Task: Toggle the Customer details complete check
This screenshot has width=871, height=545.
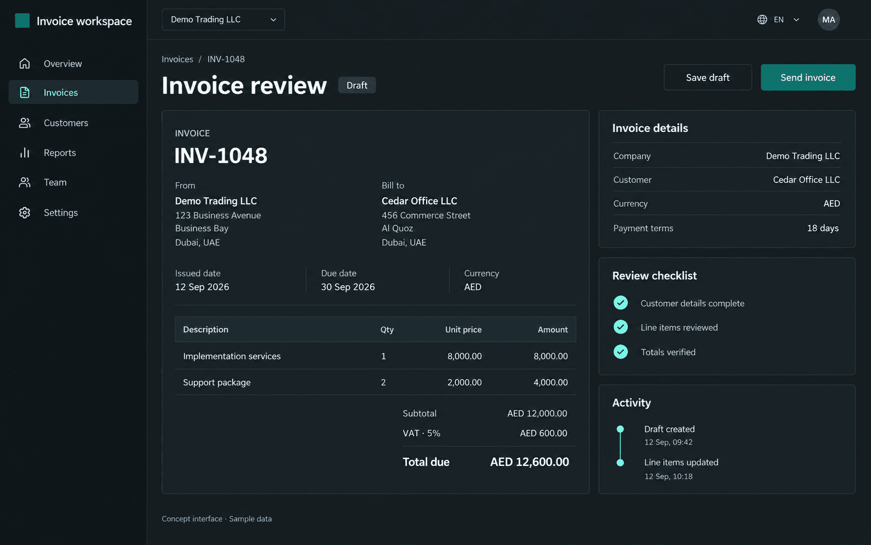Action: tap(621, 303)
